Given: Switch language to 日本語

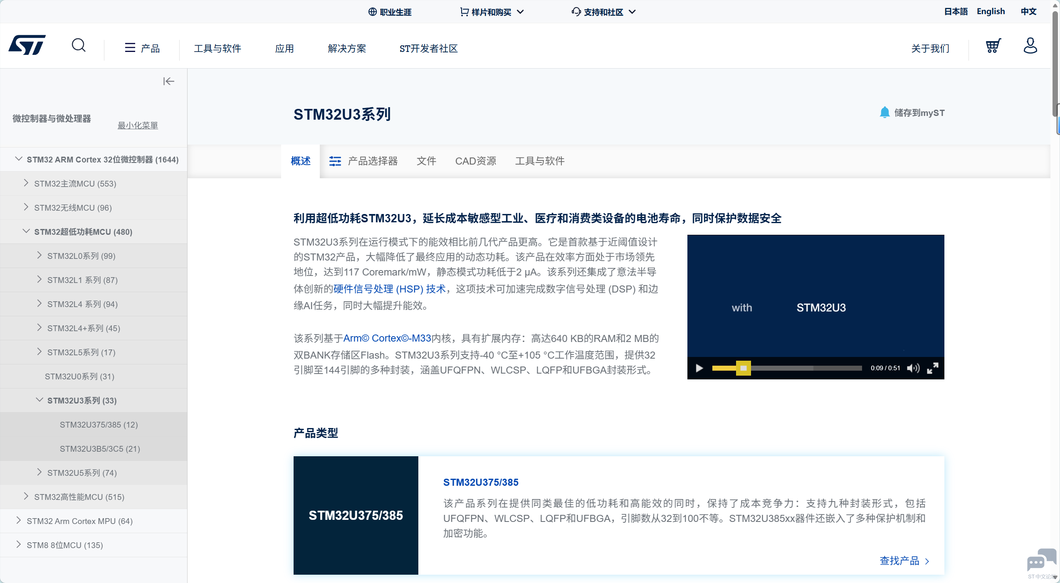Looking at the screenshot, I should [956, 12].
